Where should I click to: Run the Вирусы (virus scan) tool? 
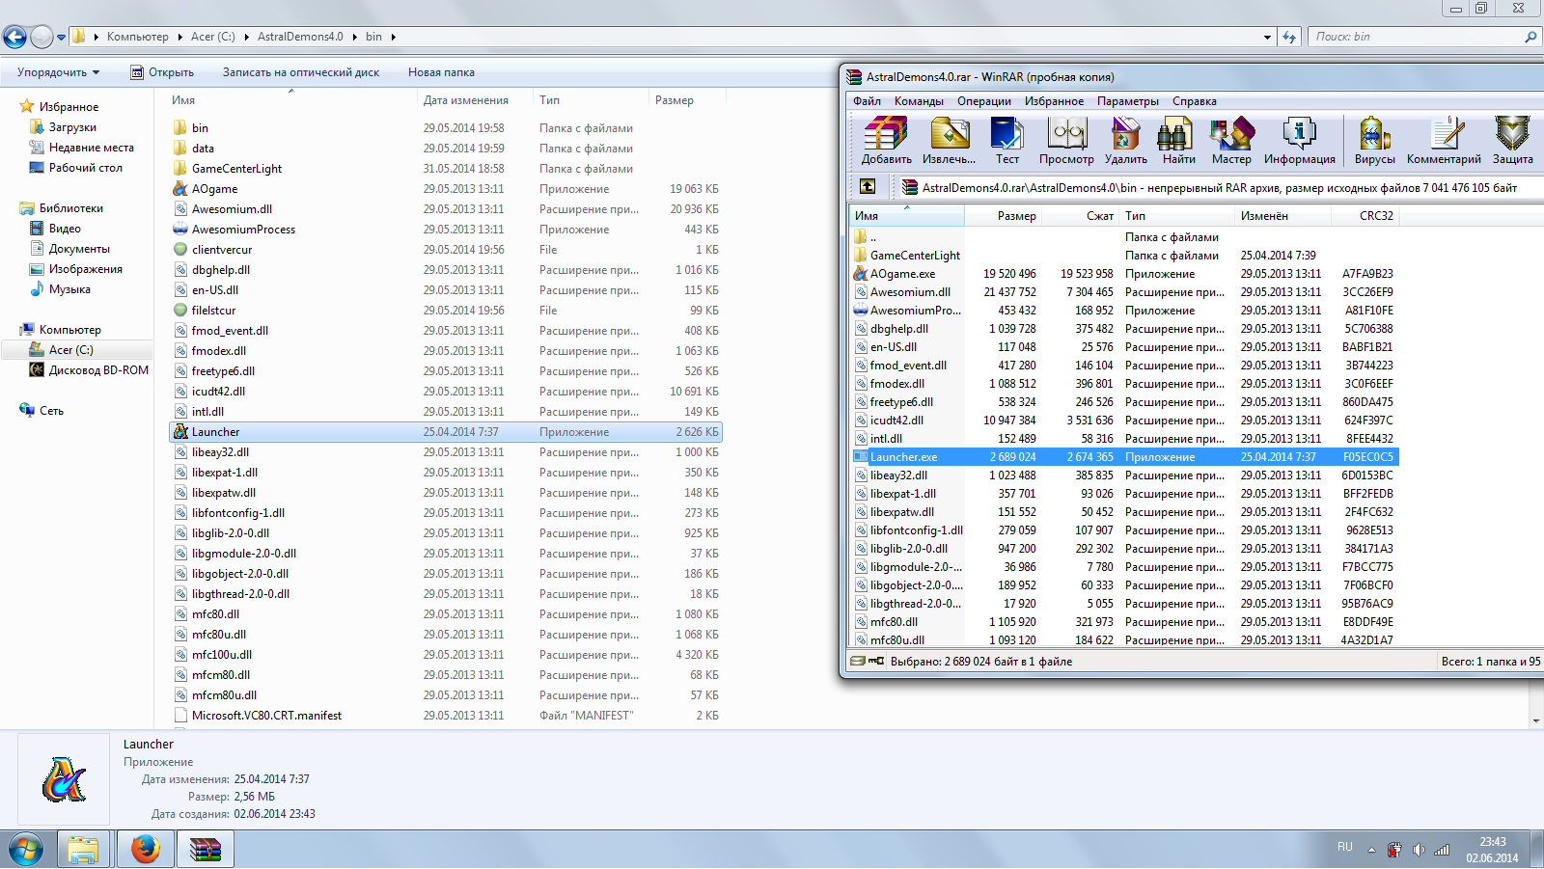pos(1374,141)
